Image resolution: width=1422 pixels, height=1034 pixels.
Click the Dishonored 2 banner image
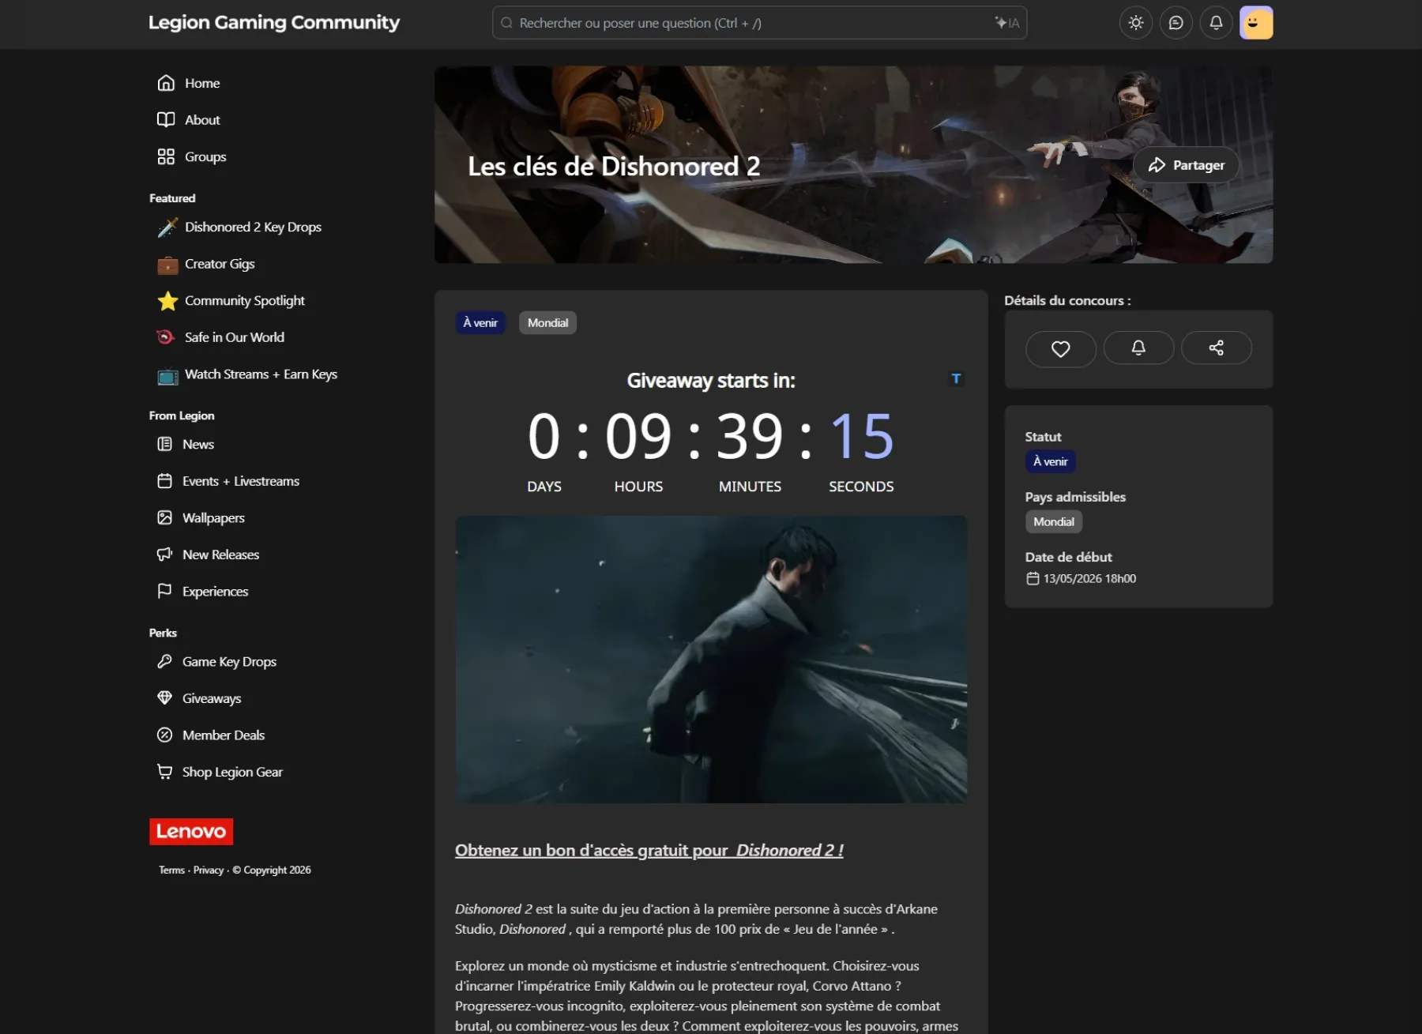click(853, 164)
